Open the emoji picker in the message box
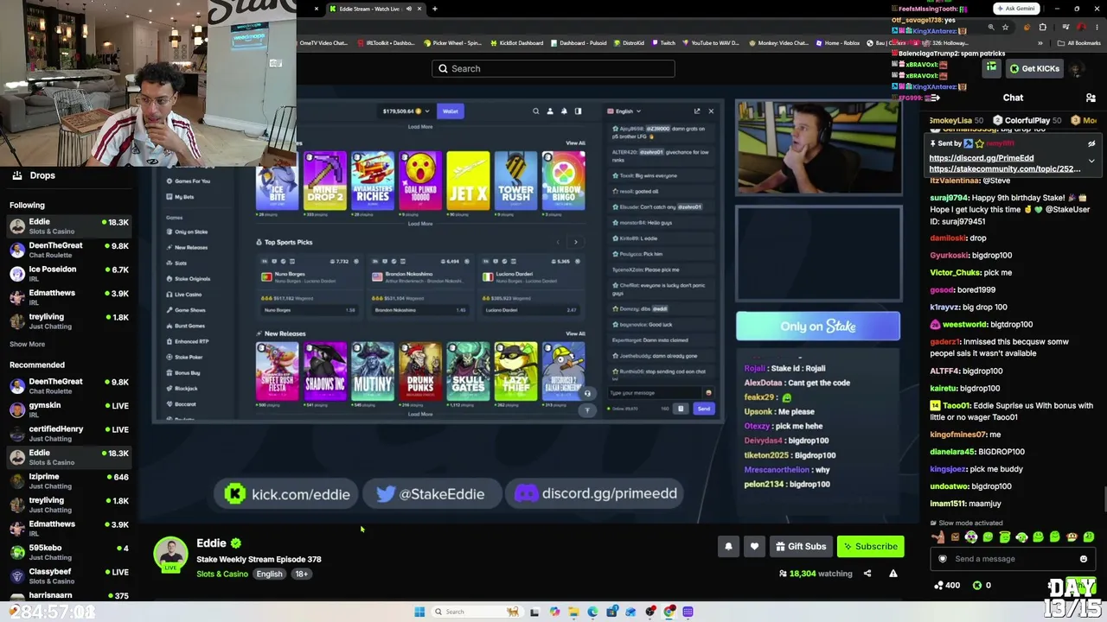 click(x=1083, y=559)
